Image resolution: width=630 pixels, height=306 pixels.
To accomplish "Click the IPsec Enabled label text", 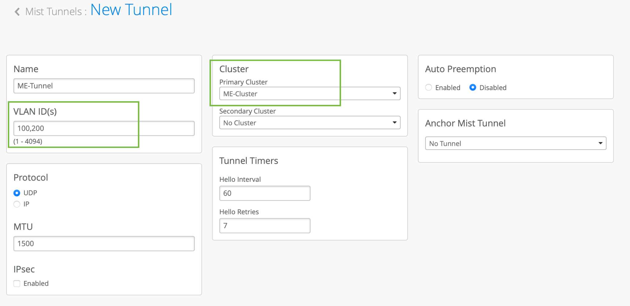I will pos(36,284).
